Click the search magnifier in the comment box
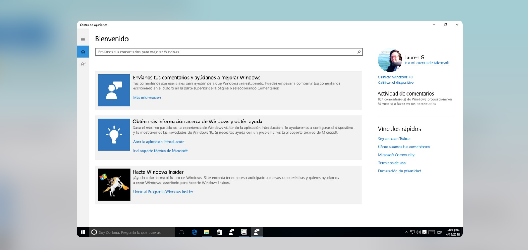This screenshot has width=528, height=250. [x=358, y=51]
